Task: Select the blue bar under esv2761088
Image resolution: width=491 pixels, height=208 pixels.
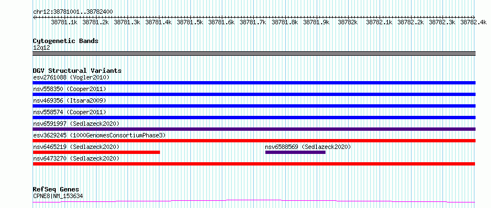Action: (254, 83)
